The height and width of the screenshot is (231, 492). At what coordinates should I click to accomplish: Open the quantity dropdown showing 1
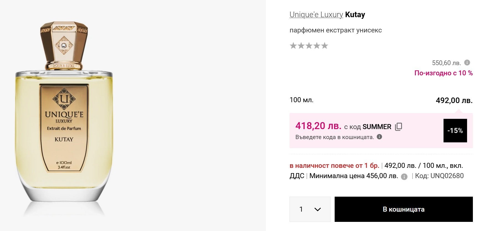tap(310, 209)
